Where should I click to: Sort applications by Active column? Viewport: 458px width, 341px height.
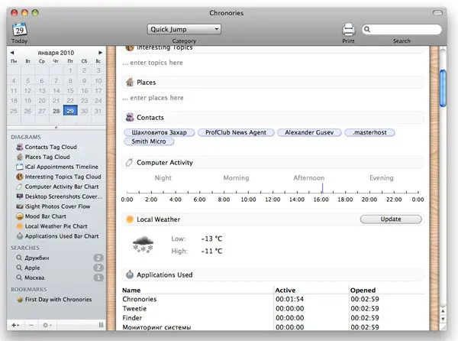(x=285, y=290)
